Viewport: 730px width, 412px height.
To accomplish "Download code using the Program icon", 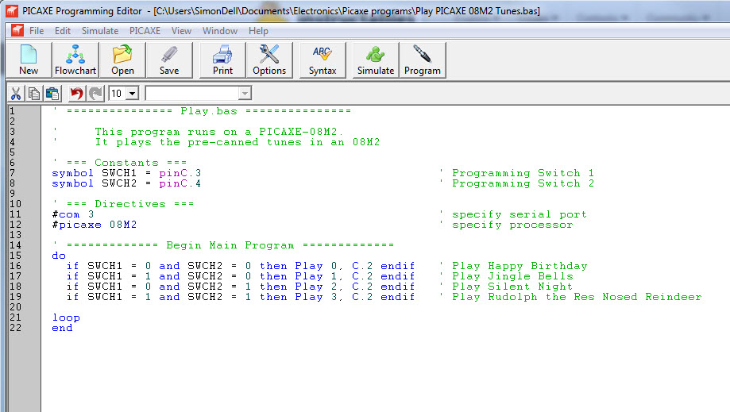I will (423, 60).
